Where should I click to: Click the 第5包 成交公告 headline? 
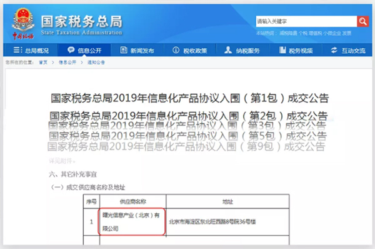[x=188, y=136]
